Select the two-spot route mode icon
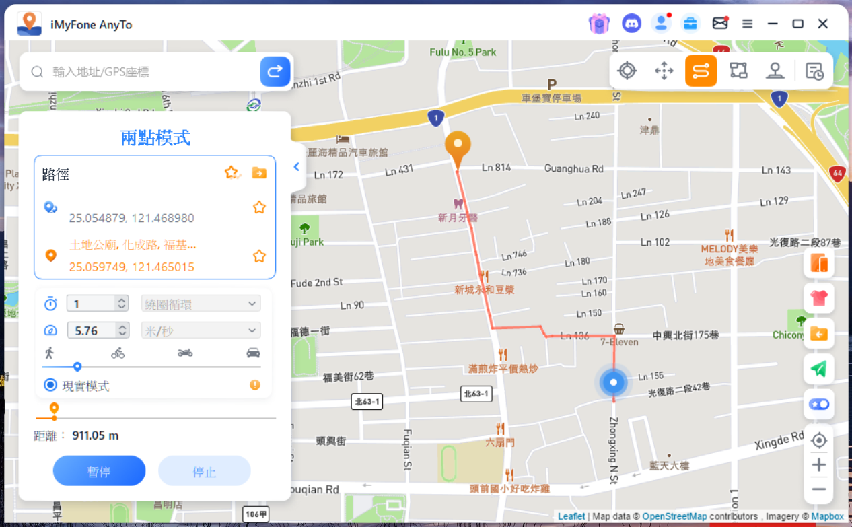Viewport: 852px width, 527px height. click(701, 71)
